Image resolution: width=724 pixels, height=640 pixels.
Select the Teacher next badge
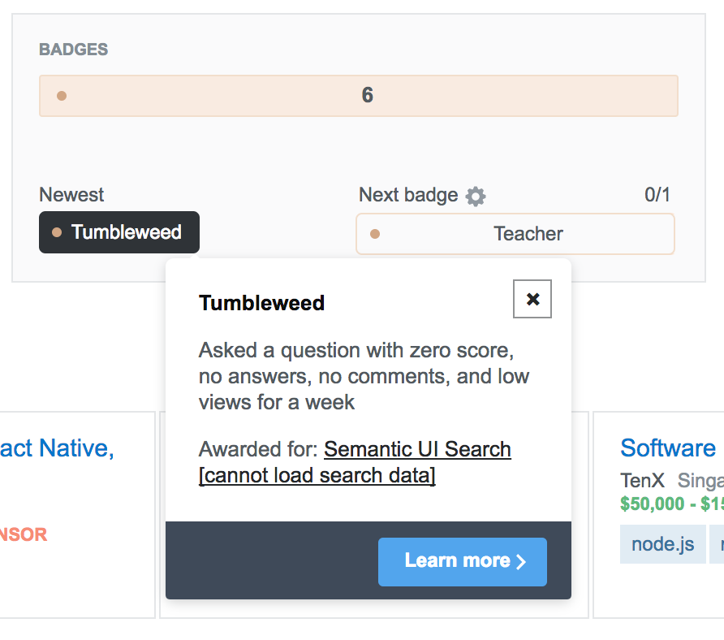click(x=515, y=234)
